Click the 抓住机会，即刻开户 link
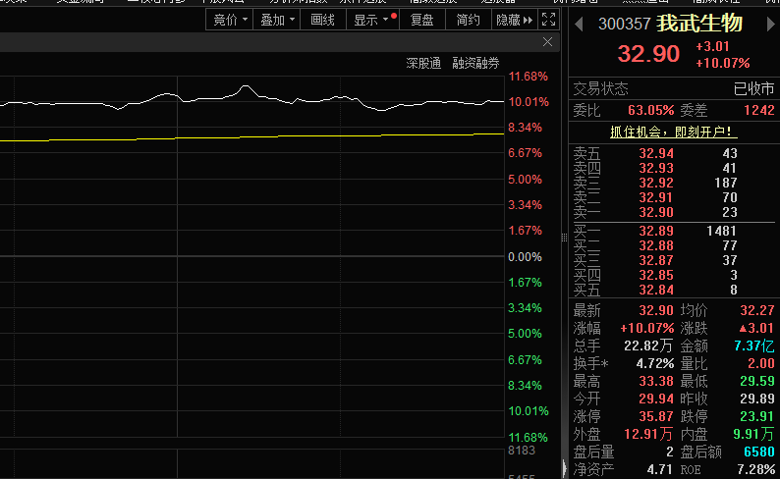Screen dimensions: 780x479 tap(673, 132)
